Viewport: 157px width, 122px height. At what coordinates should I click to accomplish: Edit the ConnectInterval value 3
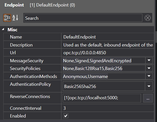click(x=108, y=108)
